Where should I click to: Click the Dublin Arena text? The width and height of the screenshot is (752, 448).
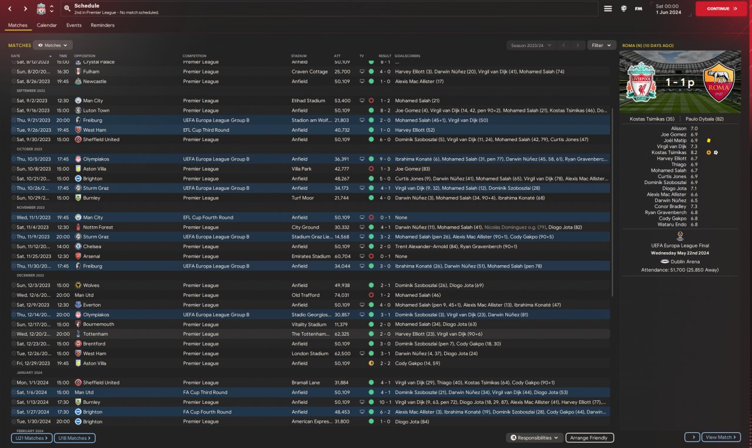point(684,262)
